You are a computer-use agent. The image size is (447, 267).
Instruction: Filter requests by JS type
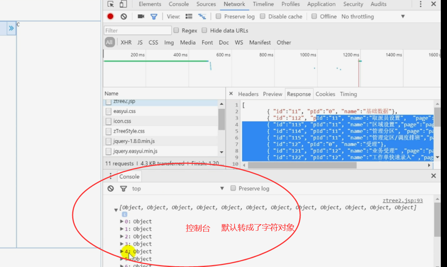140,42
